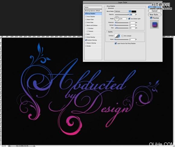The image size is (175, 147).
Task: Enable the Stroke effect
Action: click(86, 46)
